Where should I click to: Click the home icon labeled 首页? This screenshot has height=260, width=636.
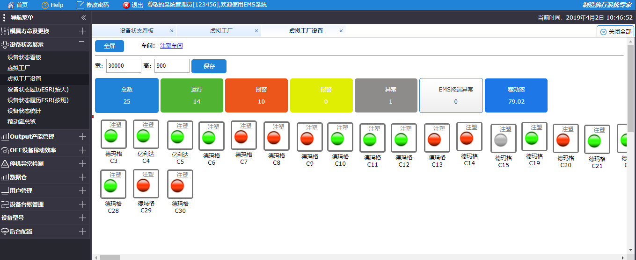coord(11,5)
